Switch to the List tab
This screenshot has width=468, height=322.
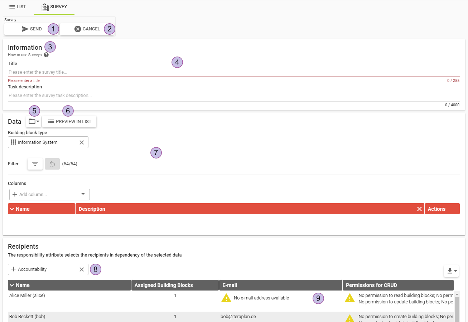pos(17,7)
